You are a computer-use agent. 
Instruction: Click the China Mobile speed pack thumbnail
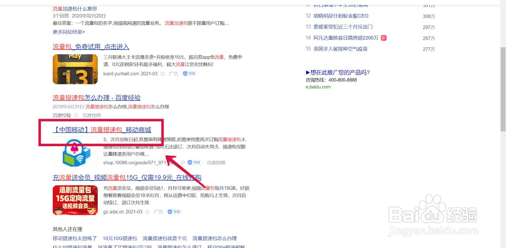coord(75,152)
